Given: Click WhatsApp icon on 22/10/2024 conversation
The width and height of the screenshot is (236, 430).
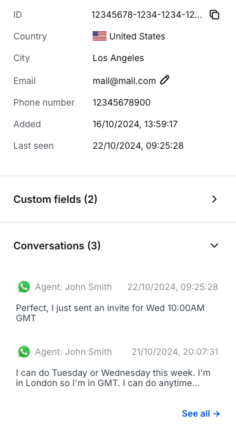Looking at the screenshot, I should pyautogui.click(x=24, y=287).
